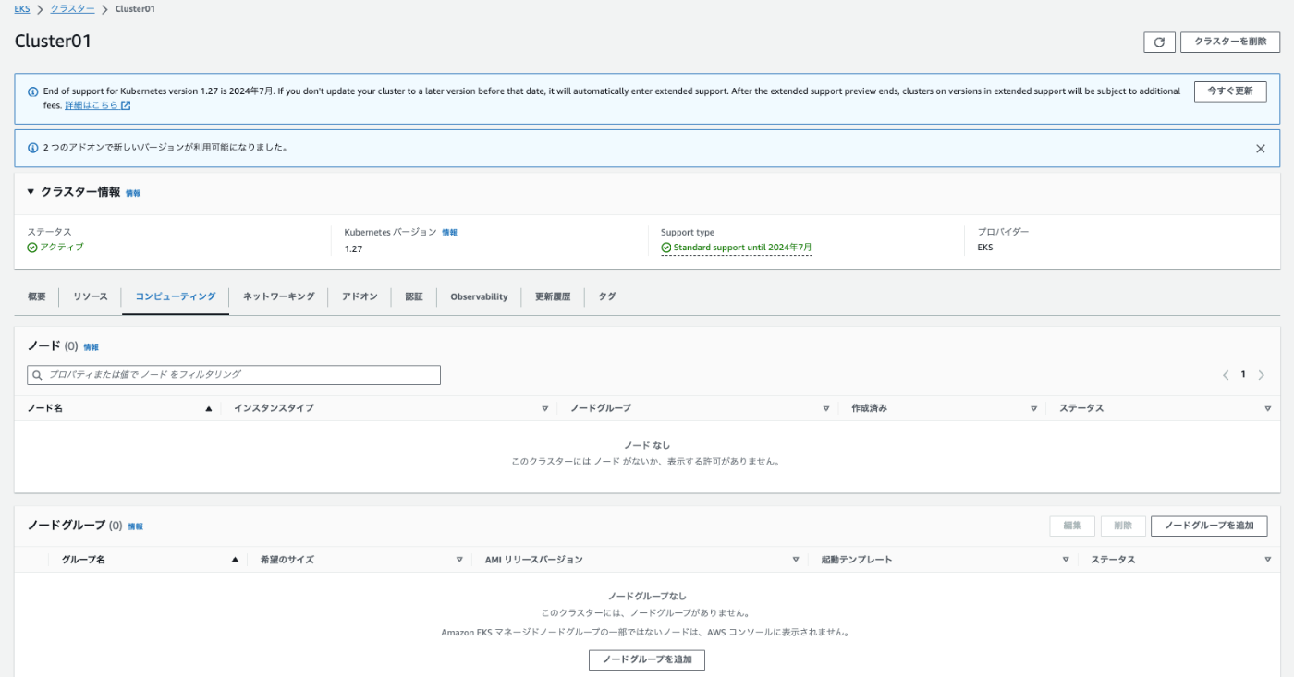Open 情報 link beside ノードグループ heading
The height and width of the screenshot is (677, 1294).
tap(135, 526)
